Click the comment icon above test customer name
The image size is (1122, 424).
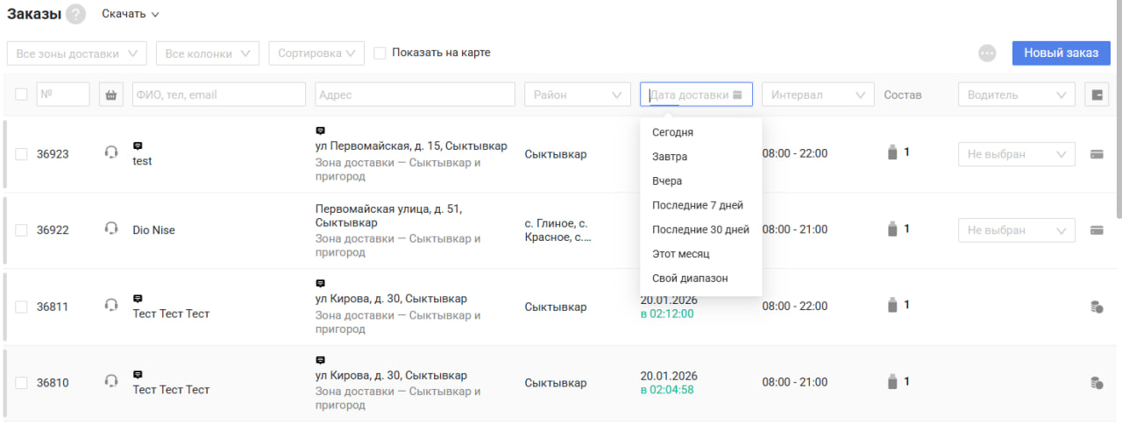138,145
